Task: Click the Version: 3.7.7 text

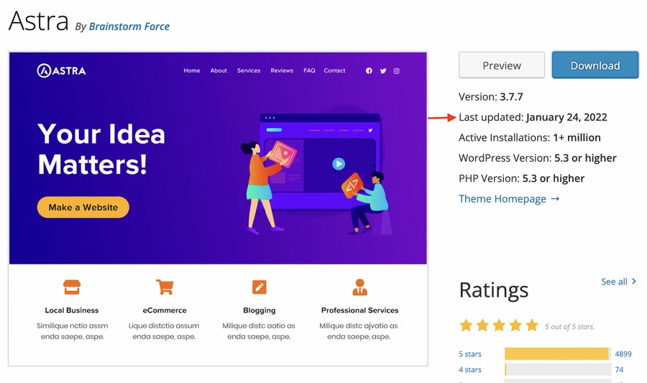Action: tap(490, 97)
